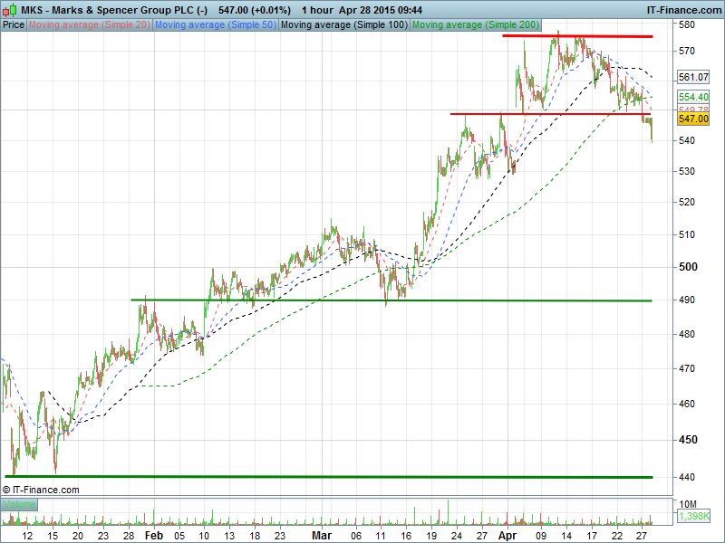Select Moving average (Simple 20) label
The height and width of the screenshot is (543, 725).
pyautogui.click(x=89, y=25)
